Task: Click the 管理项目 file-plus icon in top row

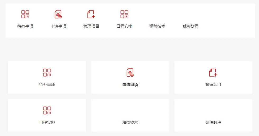Action: coord(91,14)
